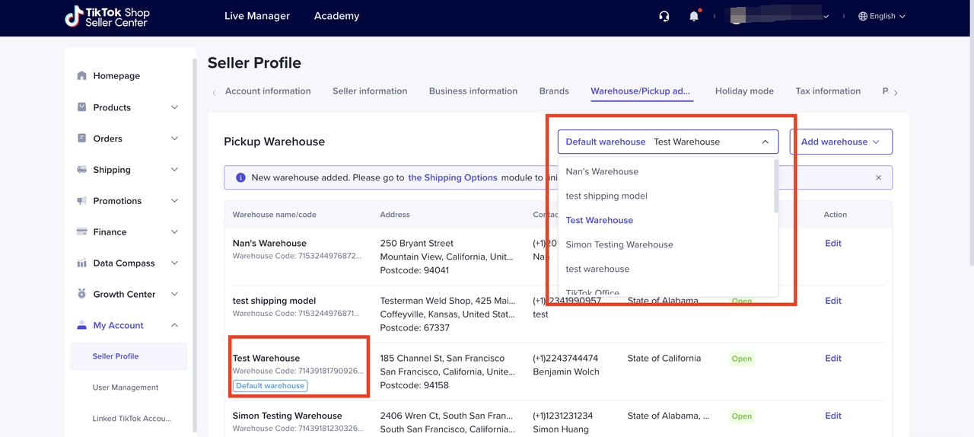Open the Tax information tab

[x=827, y=91]
